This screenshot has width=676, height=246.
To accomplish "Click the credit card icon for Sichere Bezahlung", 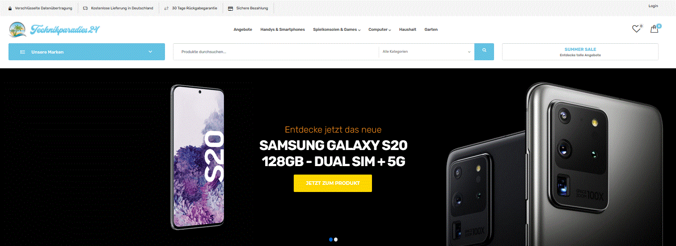I will [230, 8].
